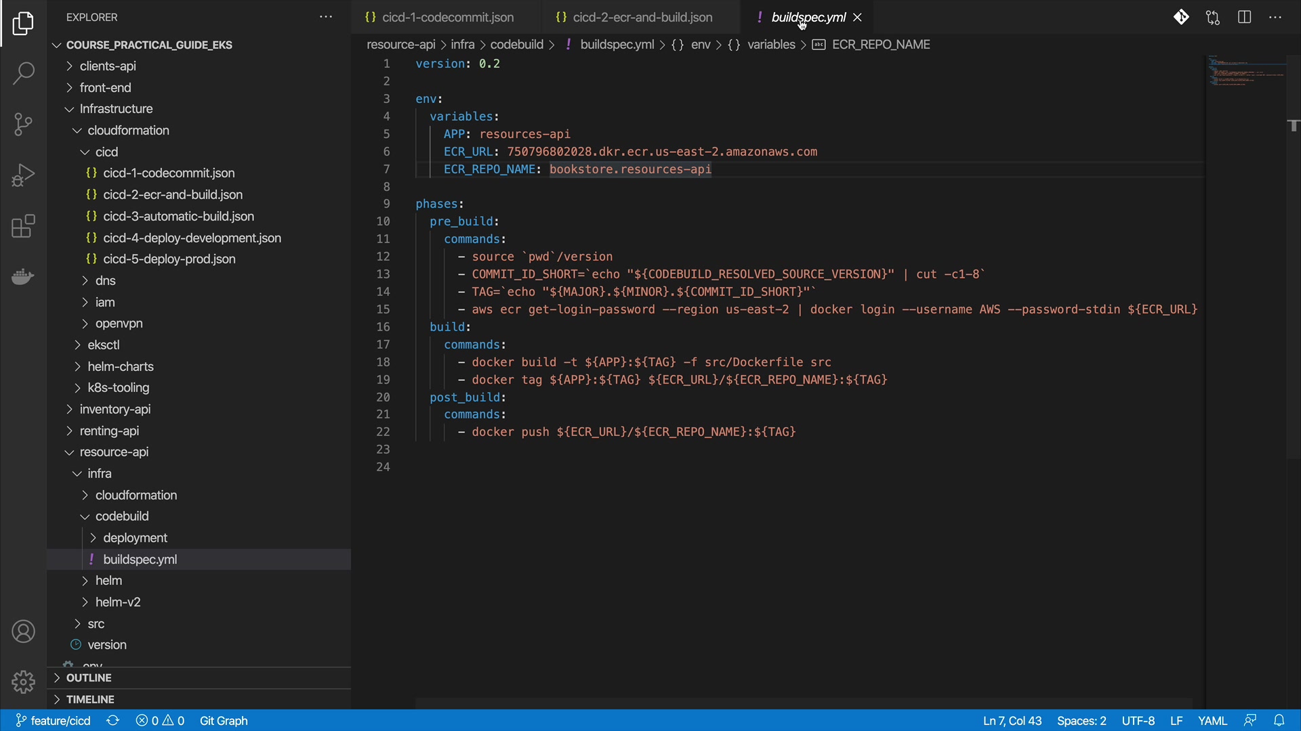
Task: Expand the clients-api folder
Action: (108, 66)
